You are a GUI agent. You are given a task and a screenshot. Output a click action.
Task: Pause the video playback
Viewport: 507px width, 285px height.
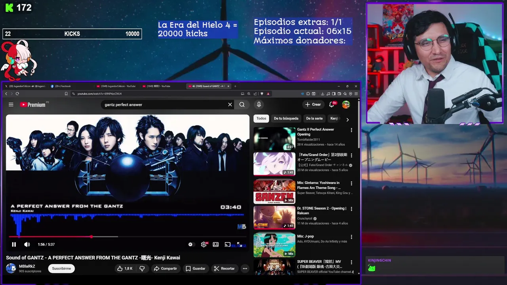pyautogui.click(x=14, y=245)
